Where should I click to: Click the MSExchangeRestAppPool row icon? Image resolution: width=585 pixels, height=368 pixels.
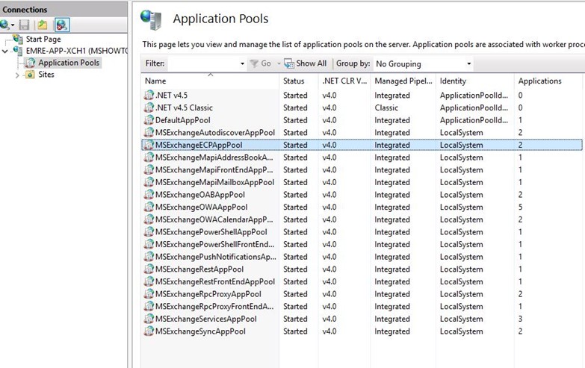149,269
